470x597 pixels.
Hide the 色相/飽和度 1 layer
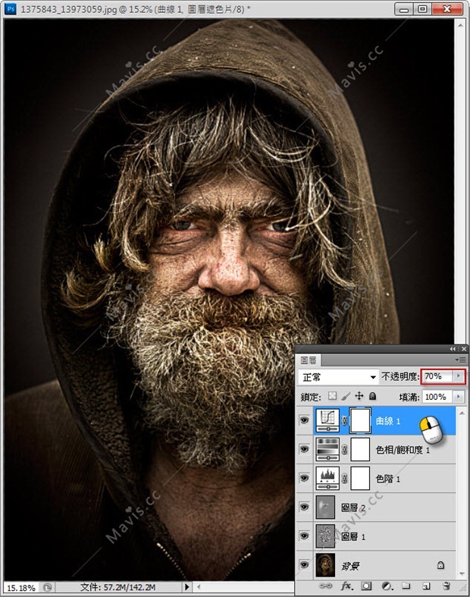(304, 449)
